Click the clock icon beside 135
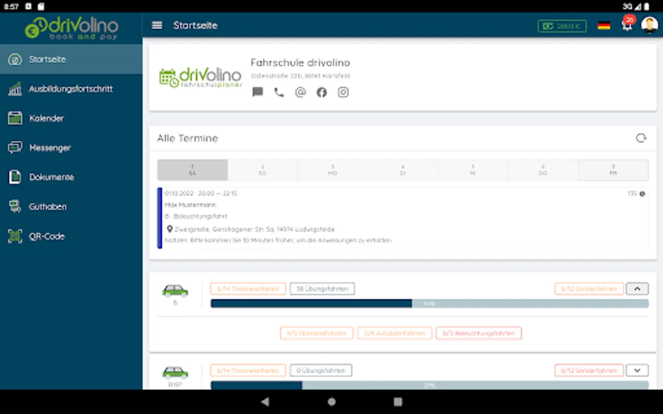Viewport: 663px width, 414px height. pyautogui.click(x=642, y=194)
